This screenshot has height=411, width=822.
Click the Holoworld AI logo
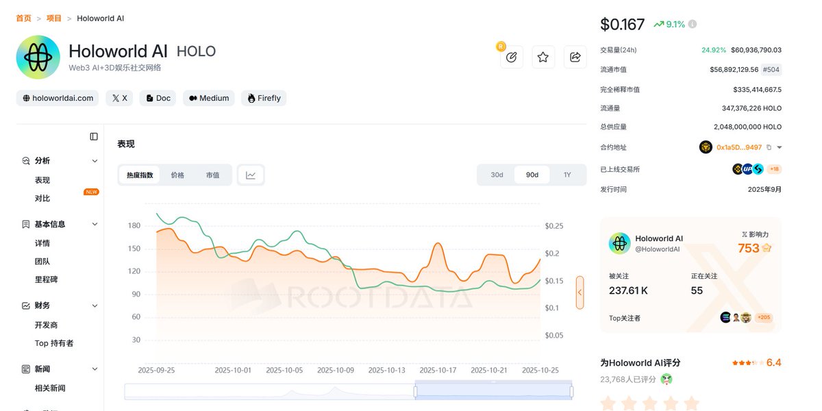click(38, 58)
